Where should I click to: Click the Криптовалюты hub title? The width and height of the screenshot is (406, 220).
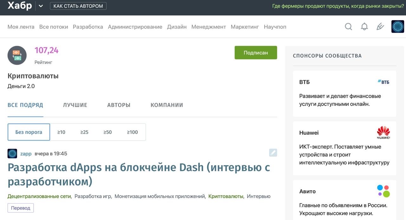point(33,76)
